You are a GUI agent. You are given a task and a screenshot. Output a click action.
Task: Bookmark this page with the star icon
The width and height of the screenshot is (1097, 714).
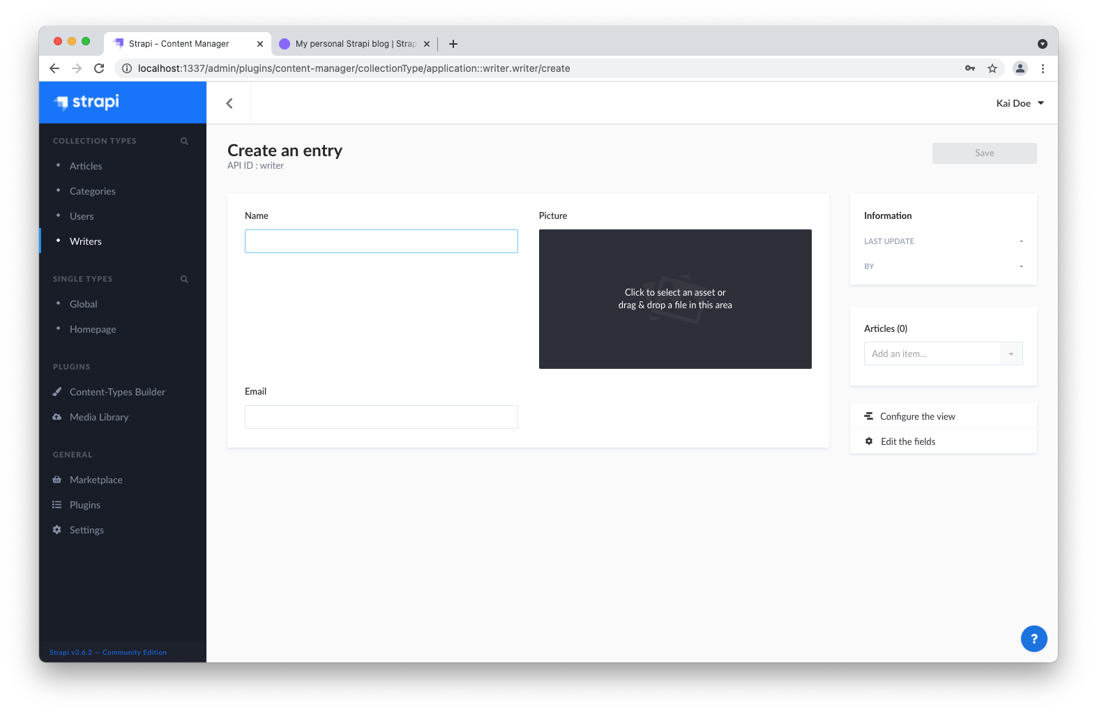(x=992, y=68)
